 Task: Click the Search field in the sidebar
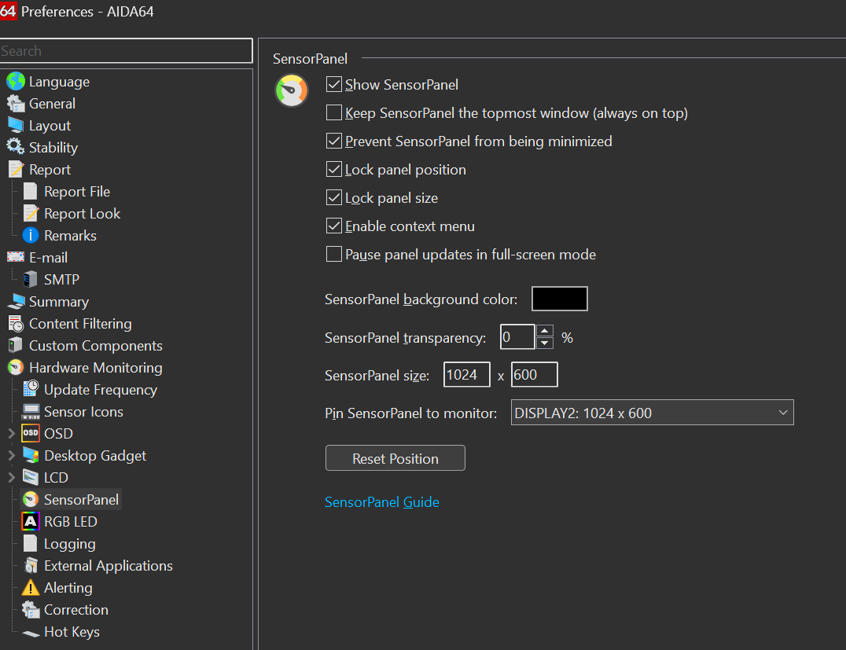126,51
